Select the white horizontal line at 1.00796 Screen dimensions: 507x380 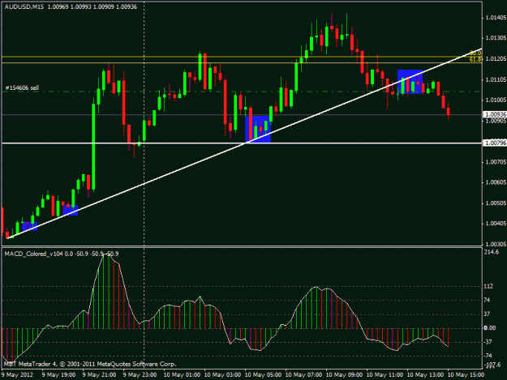242,143
